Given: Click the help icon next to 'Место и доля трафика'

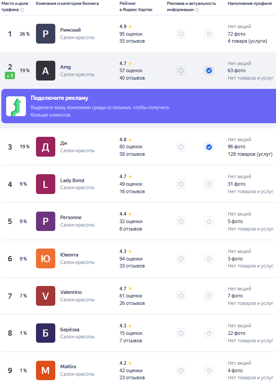Looking at the screenshot, I should tap(22, 10).
